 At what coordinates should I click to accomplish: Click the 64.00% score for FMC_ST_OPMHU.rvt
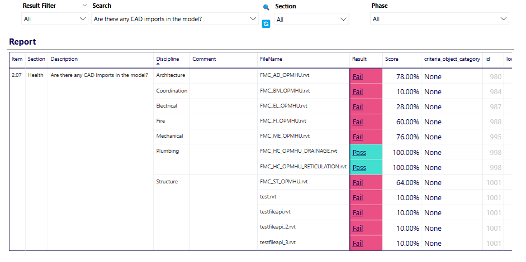tap(407, 183)
